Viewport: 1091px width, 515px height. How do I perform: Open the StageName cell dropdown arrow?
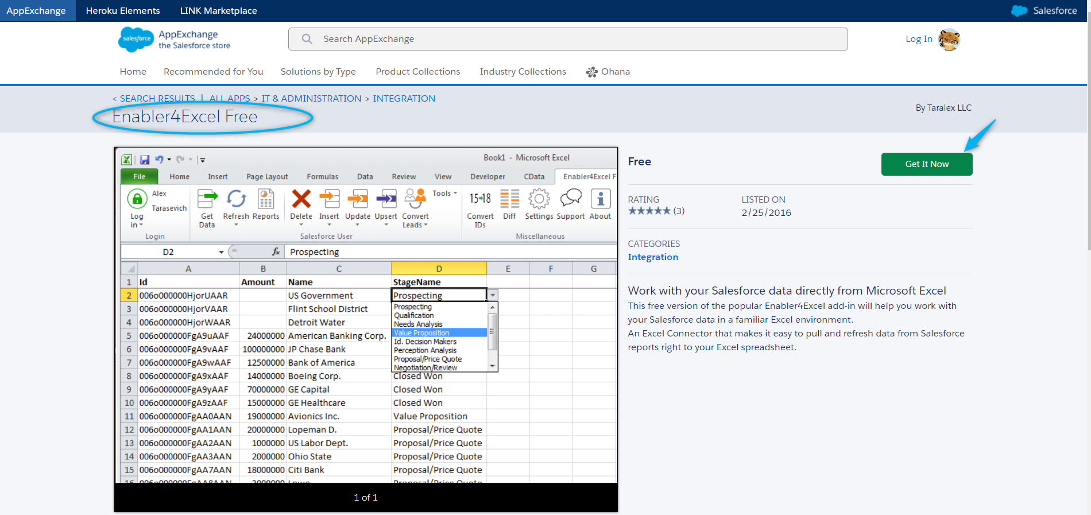[493, 295]
